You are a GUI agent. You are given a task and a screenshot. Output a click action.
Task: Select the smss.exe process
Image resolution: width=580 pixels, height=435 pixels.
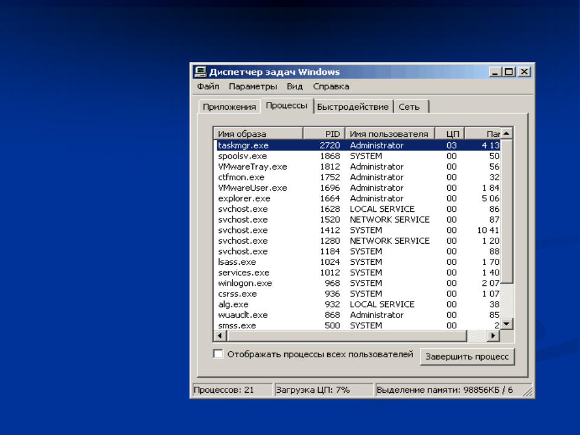[357, 326]
